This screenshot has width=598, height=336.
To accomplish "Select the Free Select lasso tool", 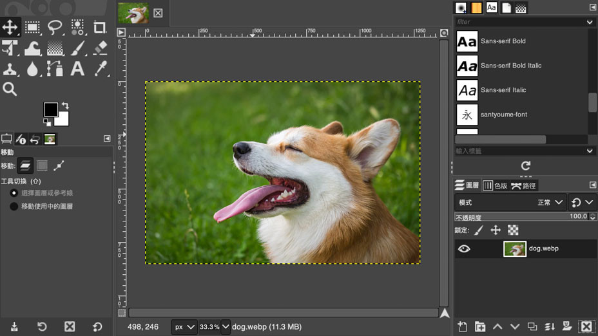I will 55,27.
